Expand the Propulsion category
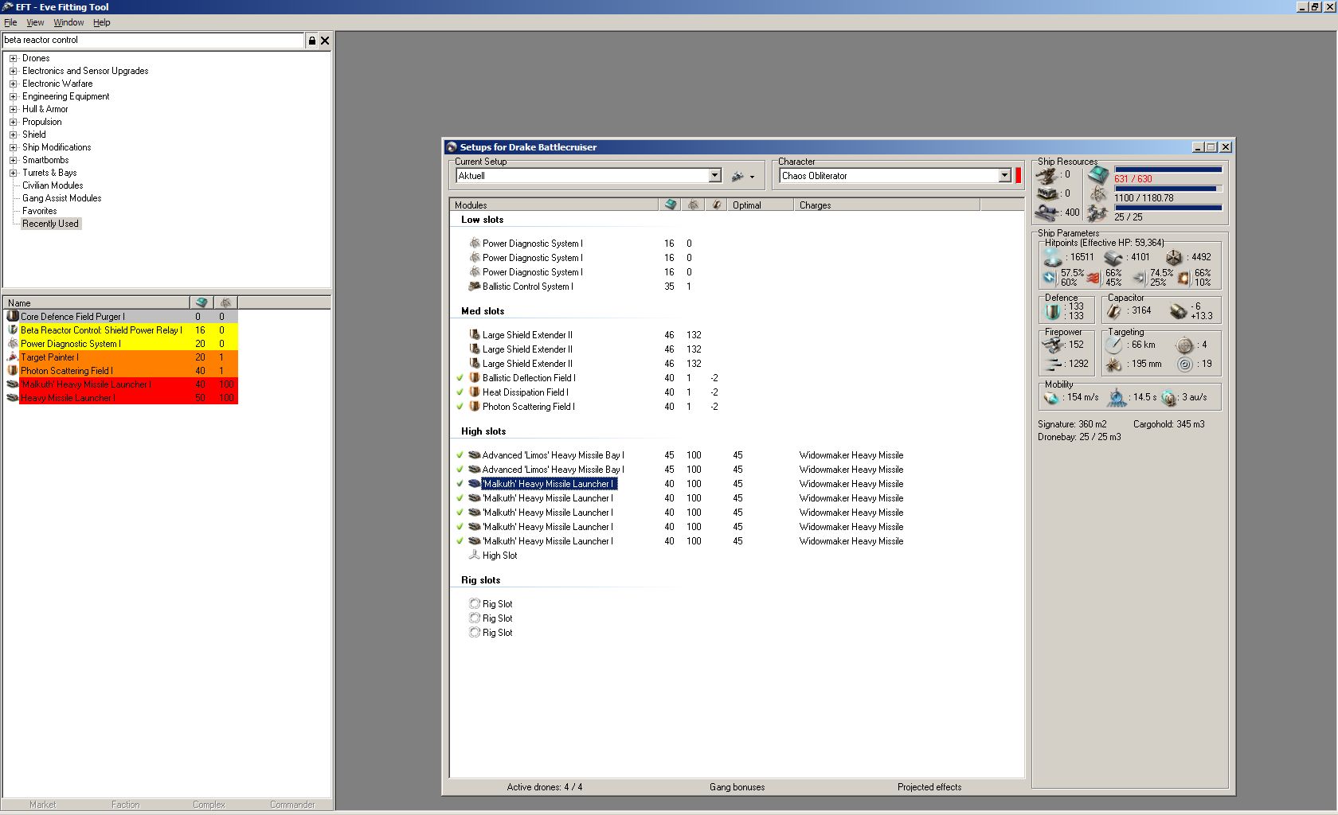 point(13,122)
